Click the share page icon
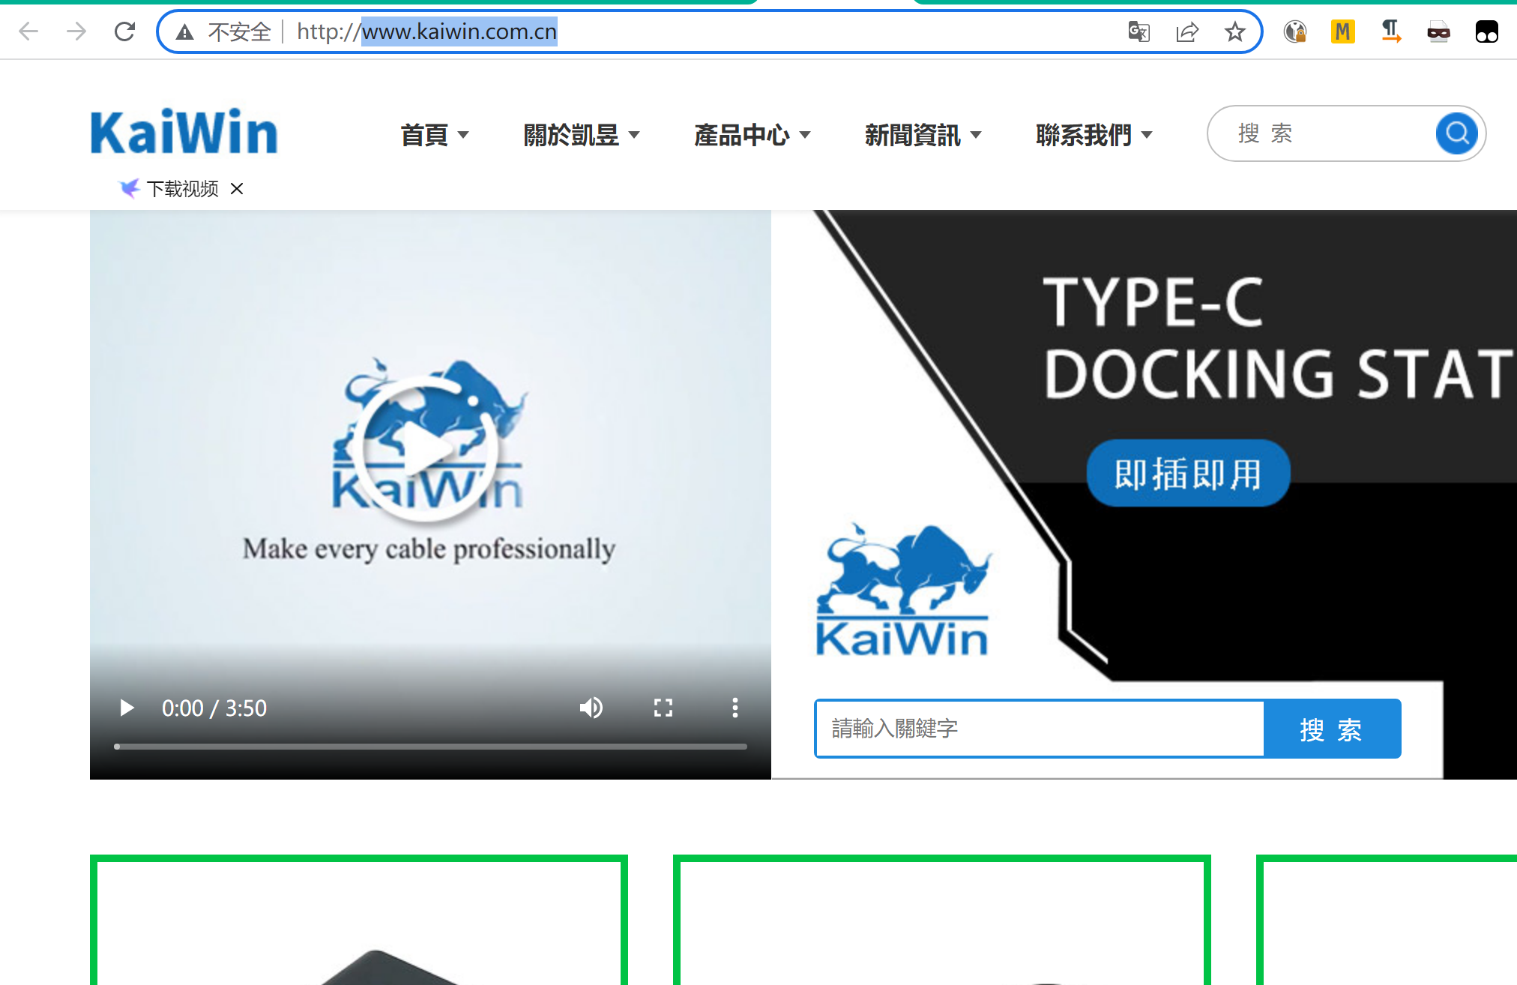The height and width of the screenshot is (985, 1517). (x=1187, y=31)
